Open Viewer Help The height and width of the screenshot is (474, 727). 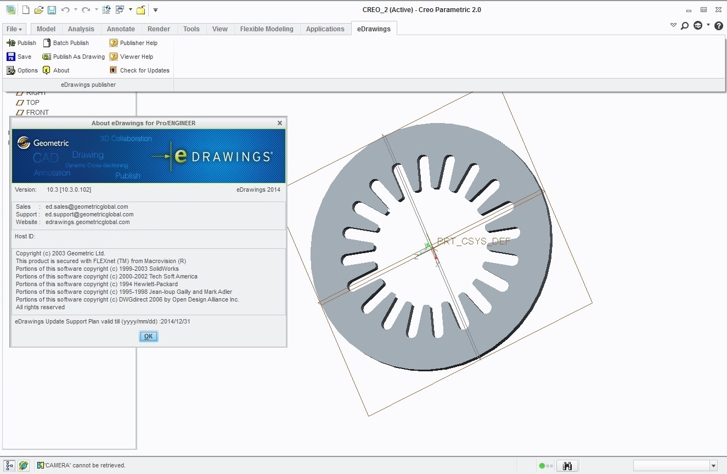click(x=131, y=57)
